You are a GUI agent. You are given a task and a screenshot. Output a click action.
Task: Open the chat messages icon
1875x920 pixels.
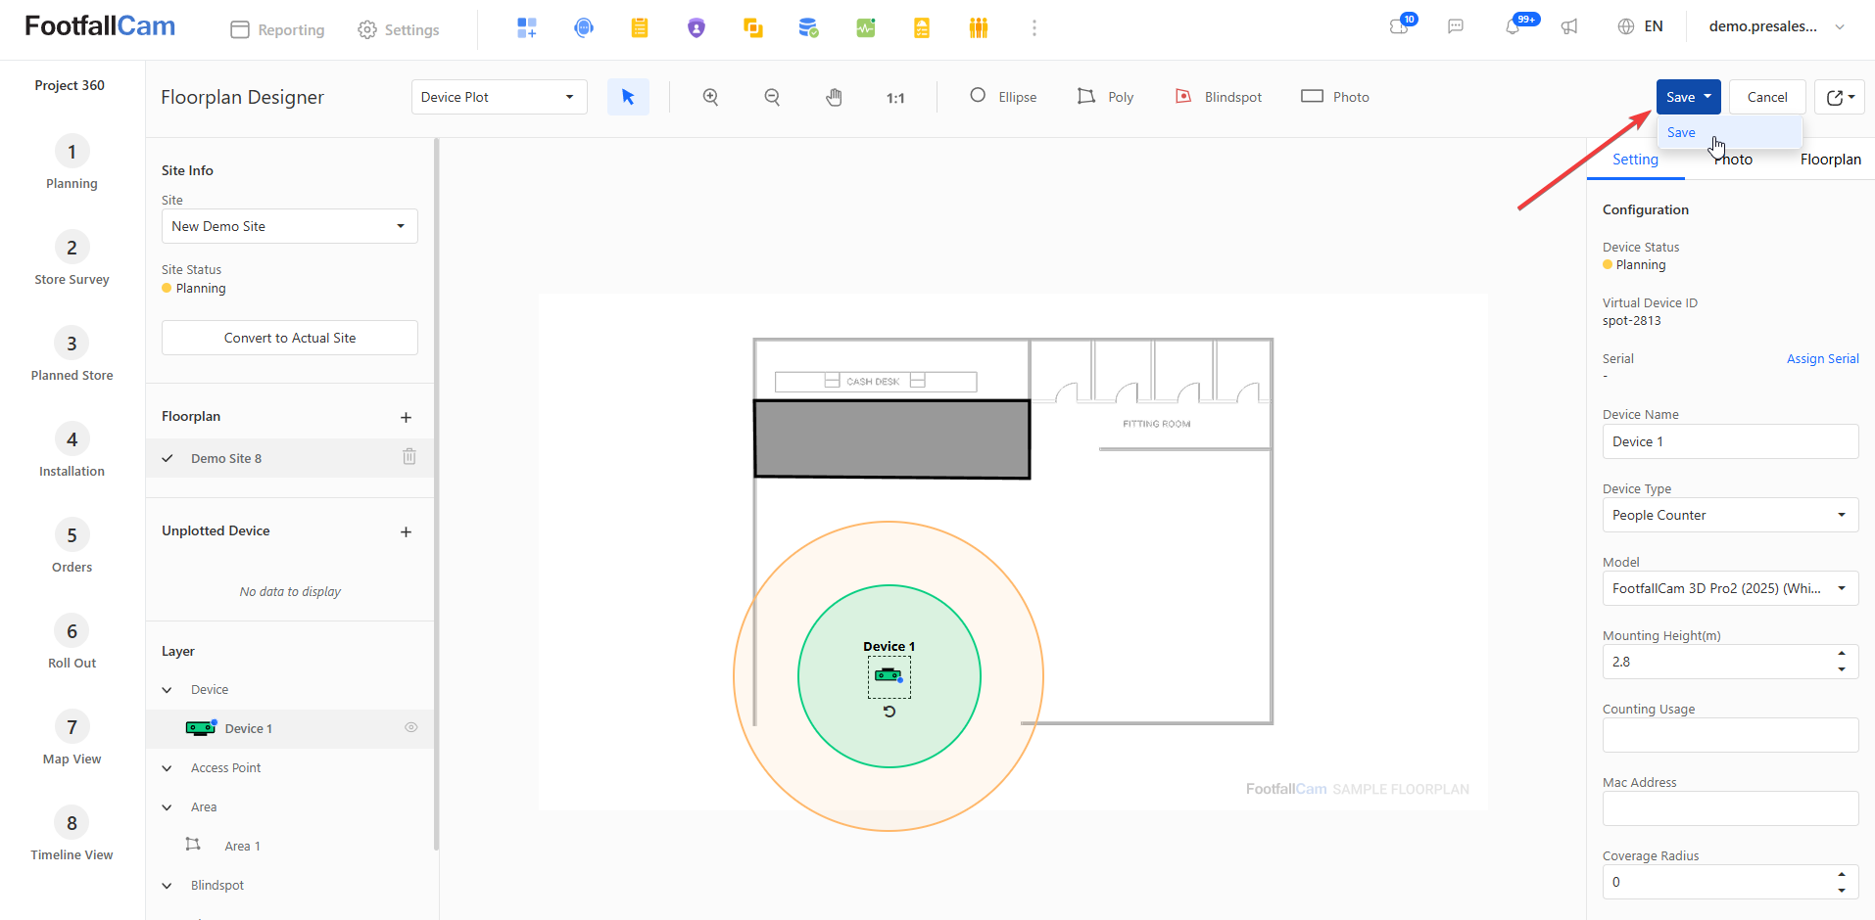coord(1456,26)
